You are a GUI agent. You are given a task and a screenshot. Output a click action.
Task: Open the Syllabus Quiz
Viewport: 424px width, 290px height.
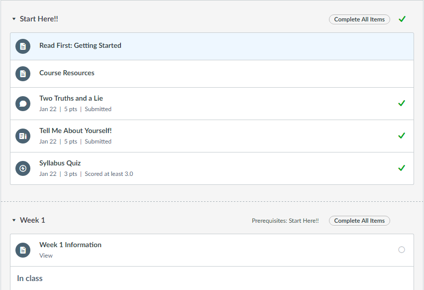60,163
